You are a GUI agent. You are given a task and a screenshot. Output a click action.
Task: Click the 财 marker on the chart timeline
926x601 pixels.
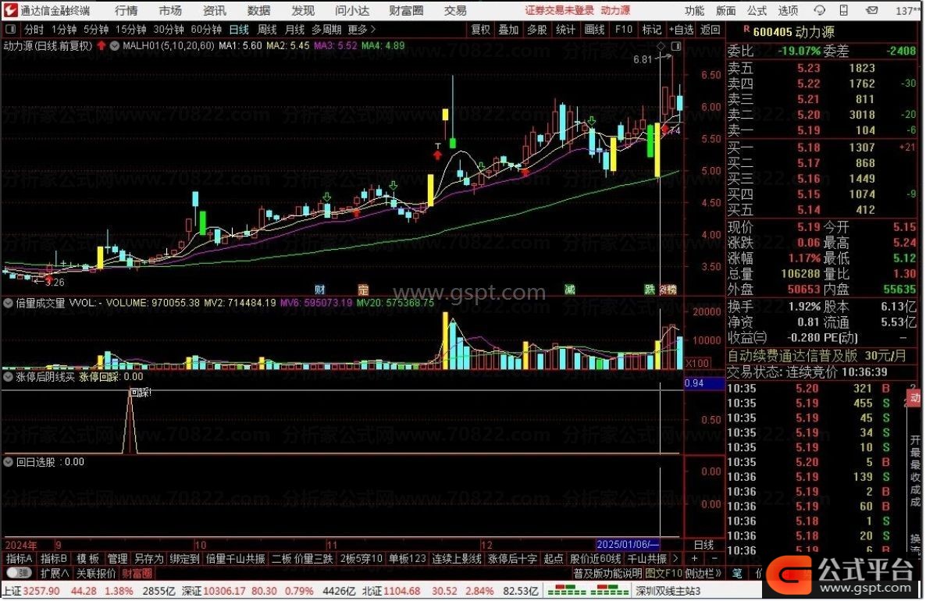click(320, 290)
